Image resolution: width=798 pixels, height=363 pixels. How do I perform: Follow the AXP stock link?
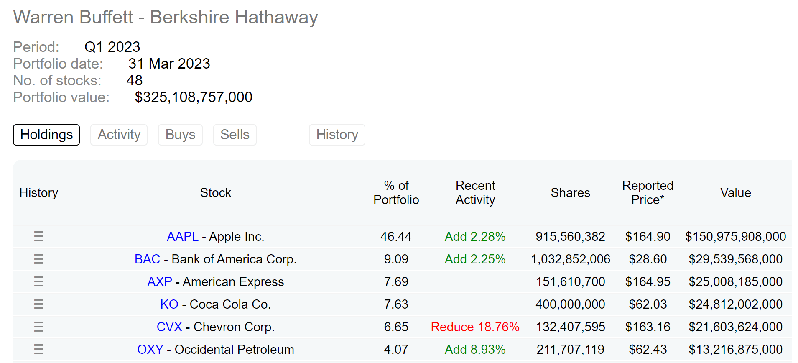160,282
